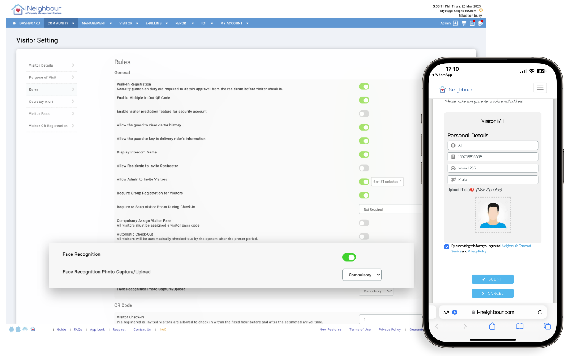
Task: Click the SUBMIT button on mobile form
Action: (492, 279)
